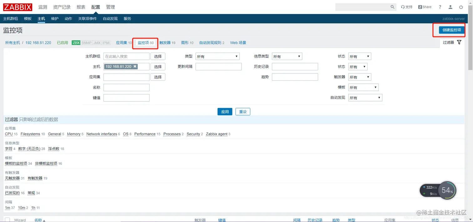Go to 自动发现 submenu

pyautogui.click(x=110, y=18)
